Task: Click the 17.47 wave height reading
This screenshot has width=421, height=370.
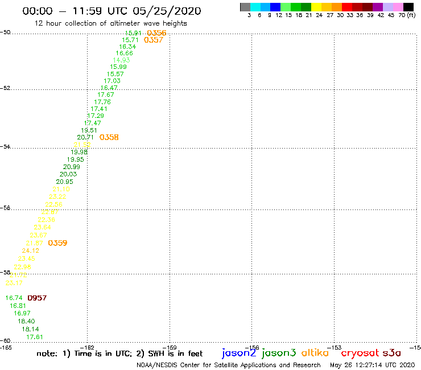Action: [x=93, y=123]
